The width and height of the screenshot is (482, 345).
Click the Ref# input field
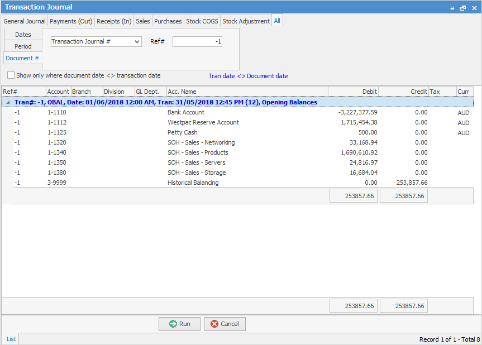coord(197,42)
